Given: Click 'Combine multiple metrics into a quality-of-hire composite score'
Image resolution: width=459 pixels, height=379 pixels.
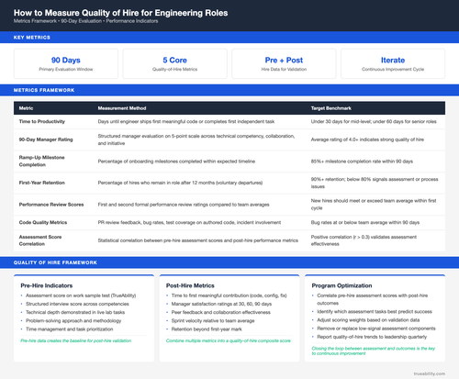Looking at the screenshot, I should [229, 340].
